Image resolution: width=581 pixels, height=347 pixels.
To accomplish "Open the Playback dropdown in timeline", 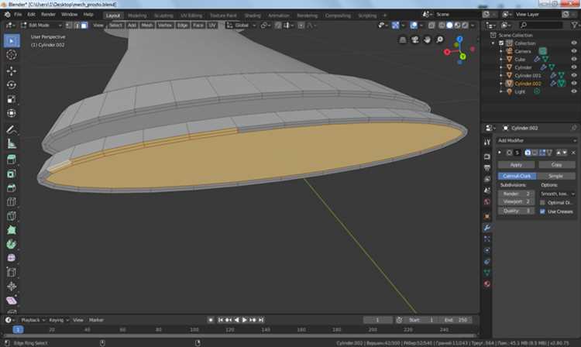I will click(33, 320).
